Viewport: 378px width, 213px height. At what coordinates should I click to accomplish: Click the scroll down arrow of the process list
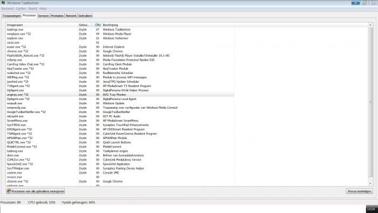[x=370, y=184]
